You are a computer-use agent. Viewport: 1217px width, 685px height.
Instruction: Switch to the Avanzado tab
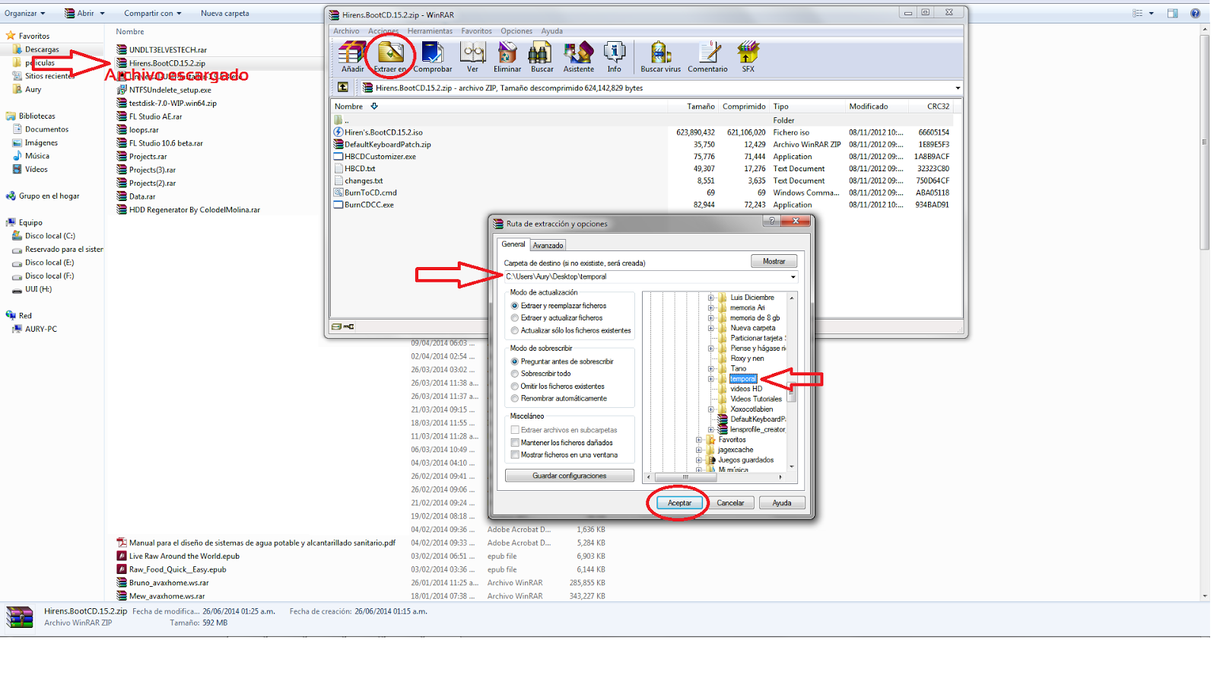tap(548, 245)
